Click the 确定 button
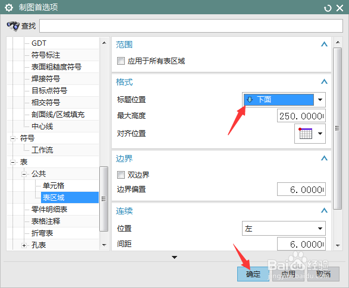This screenshot has width=349, height=288. [x=253, y=274]
